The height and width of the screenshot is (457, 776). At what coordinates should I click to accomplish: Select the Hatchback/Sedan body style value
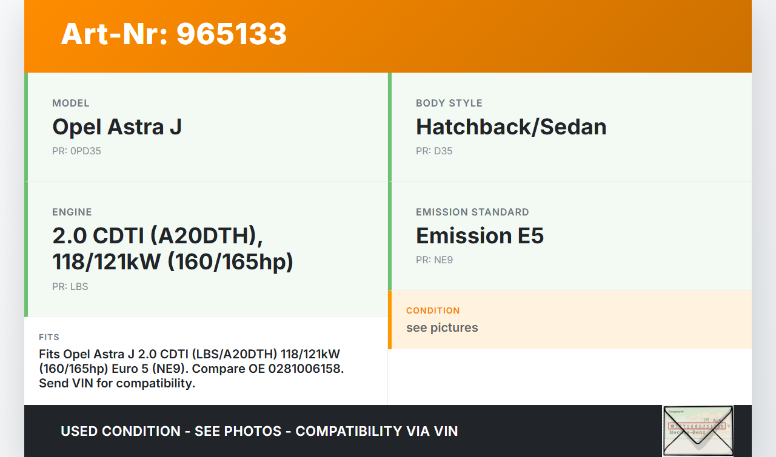(510, 127)
